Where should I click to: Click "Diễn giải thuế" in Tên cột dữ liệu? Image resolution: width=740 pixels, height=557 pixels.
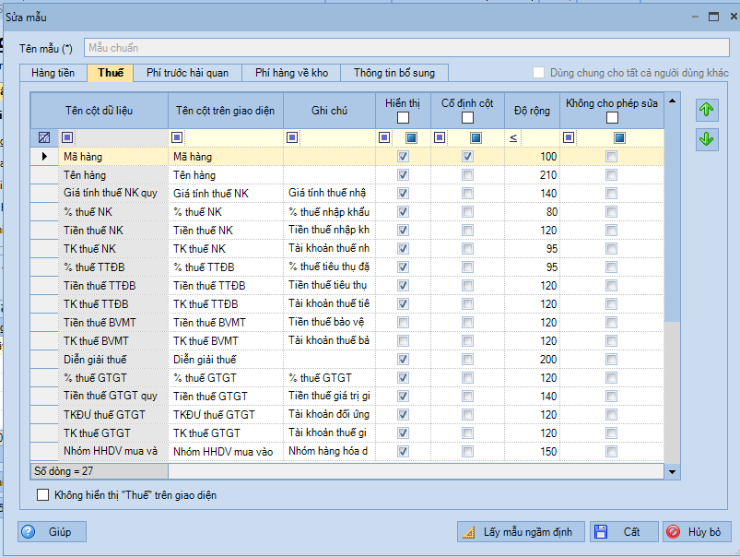tap(113, 360)
